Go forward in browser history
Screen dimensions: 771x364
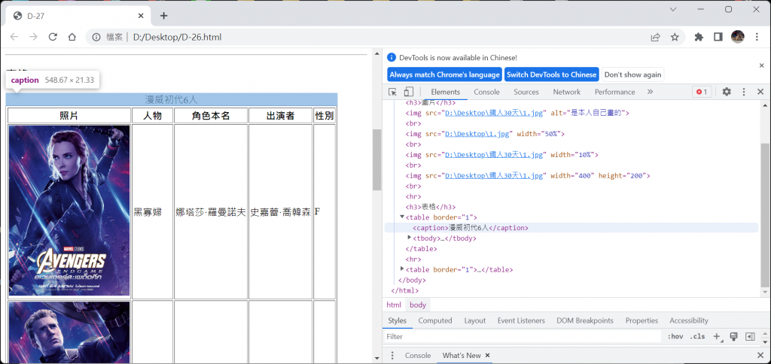(33, 37)
